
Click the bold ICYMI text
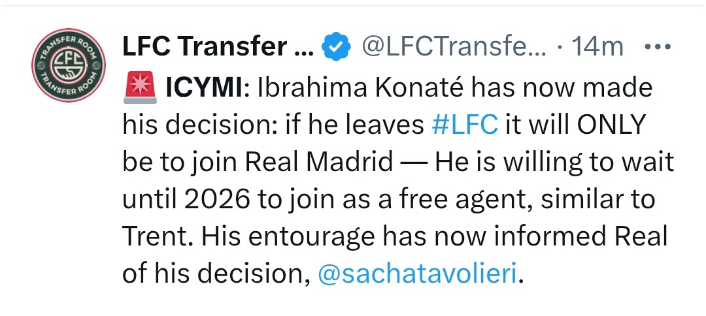(203, 88)
